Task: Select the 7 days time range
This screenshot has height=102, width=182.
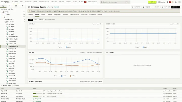Action: pyautogui.click(x=41, y=20)
